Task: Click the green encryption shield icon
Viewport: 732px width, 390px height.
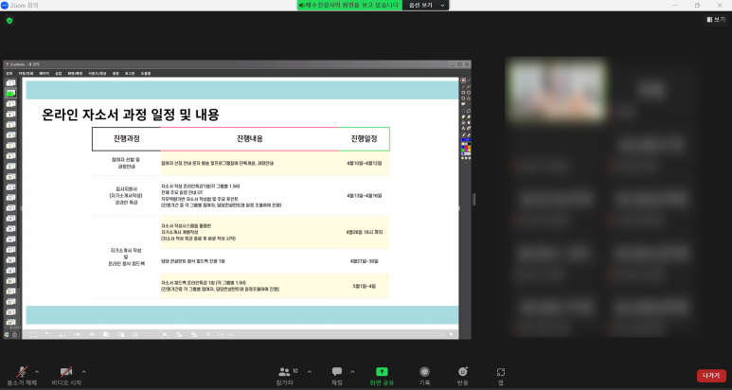Action: pyautogui.click(x=9, y=20)
